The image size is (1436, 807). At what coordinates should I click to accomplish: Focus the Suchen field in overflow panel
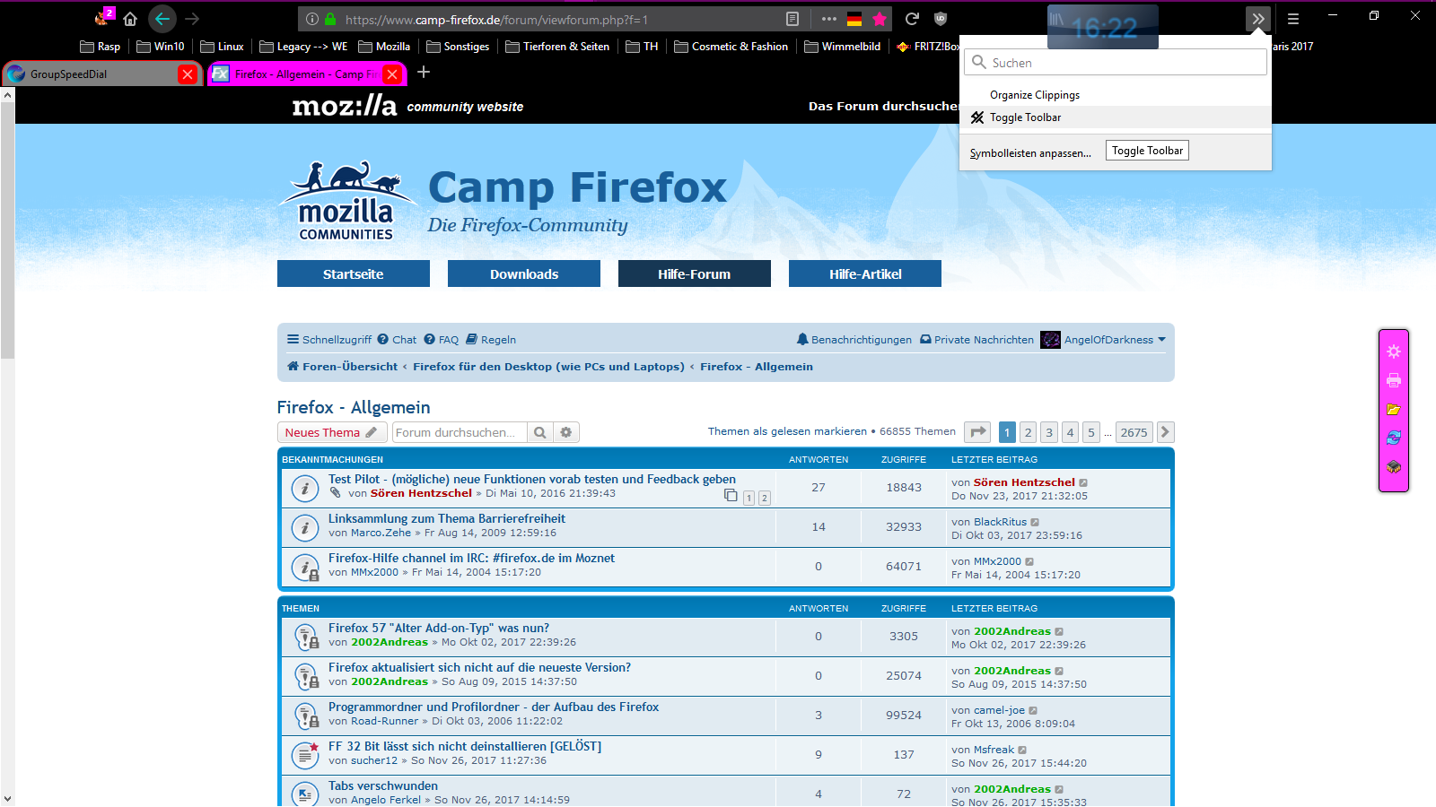click(x=1116, y=62)
